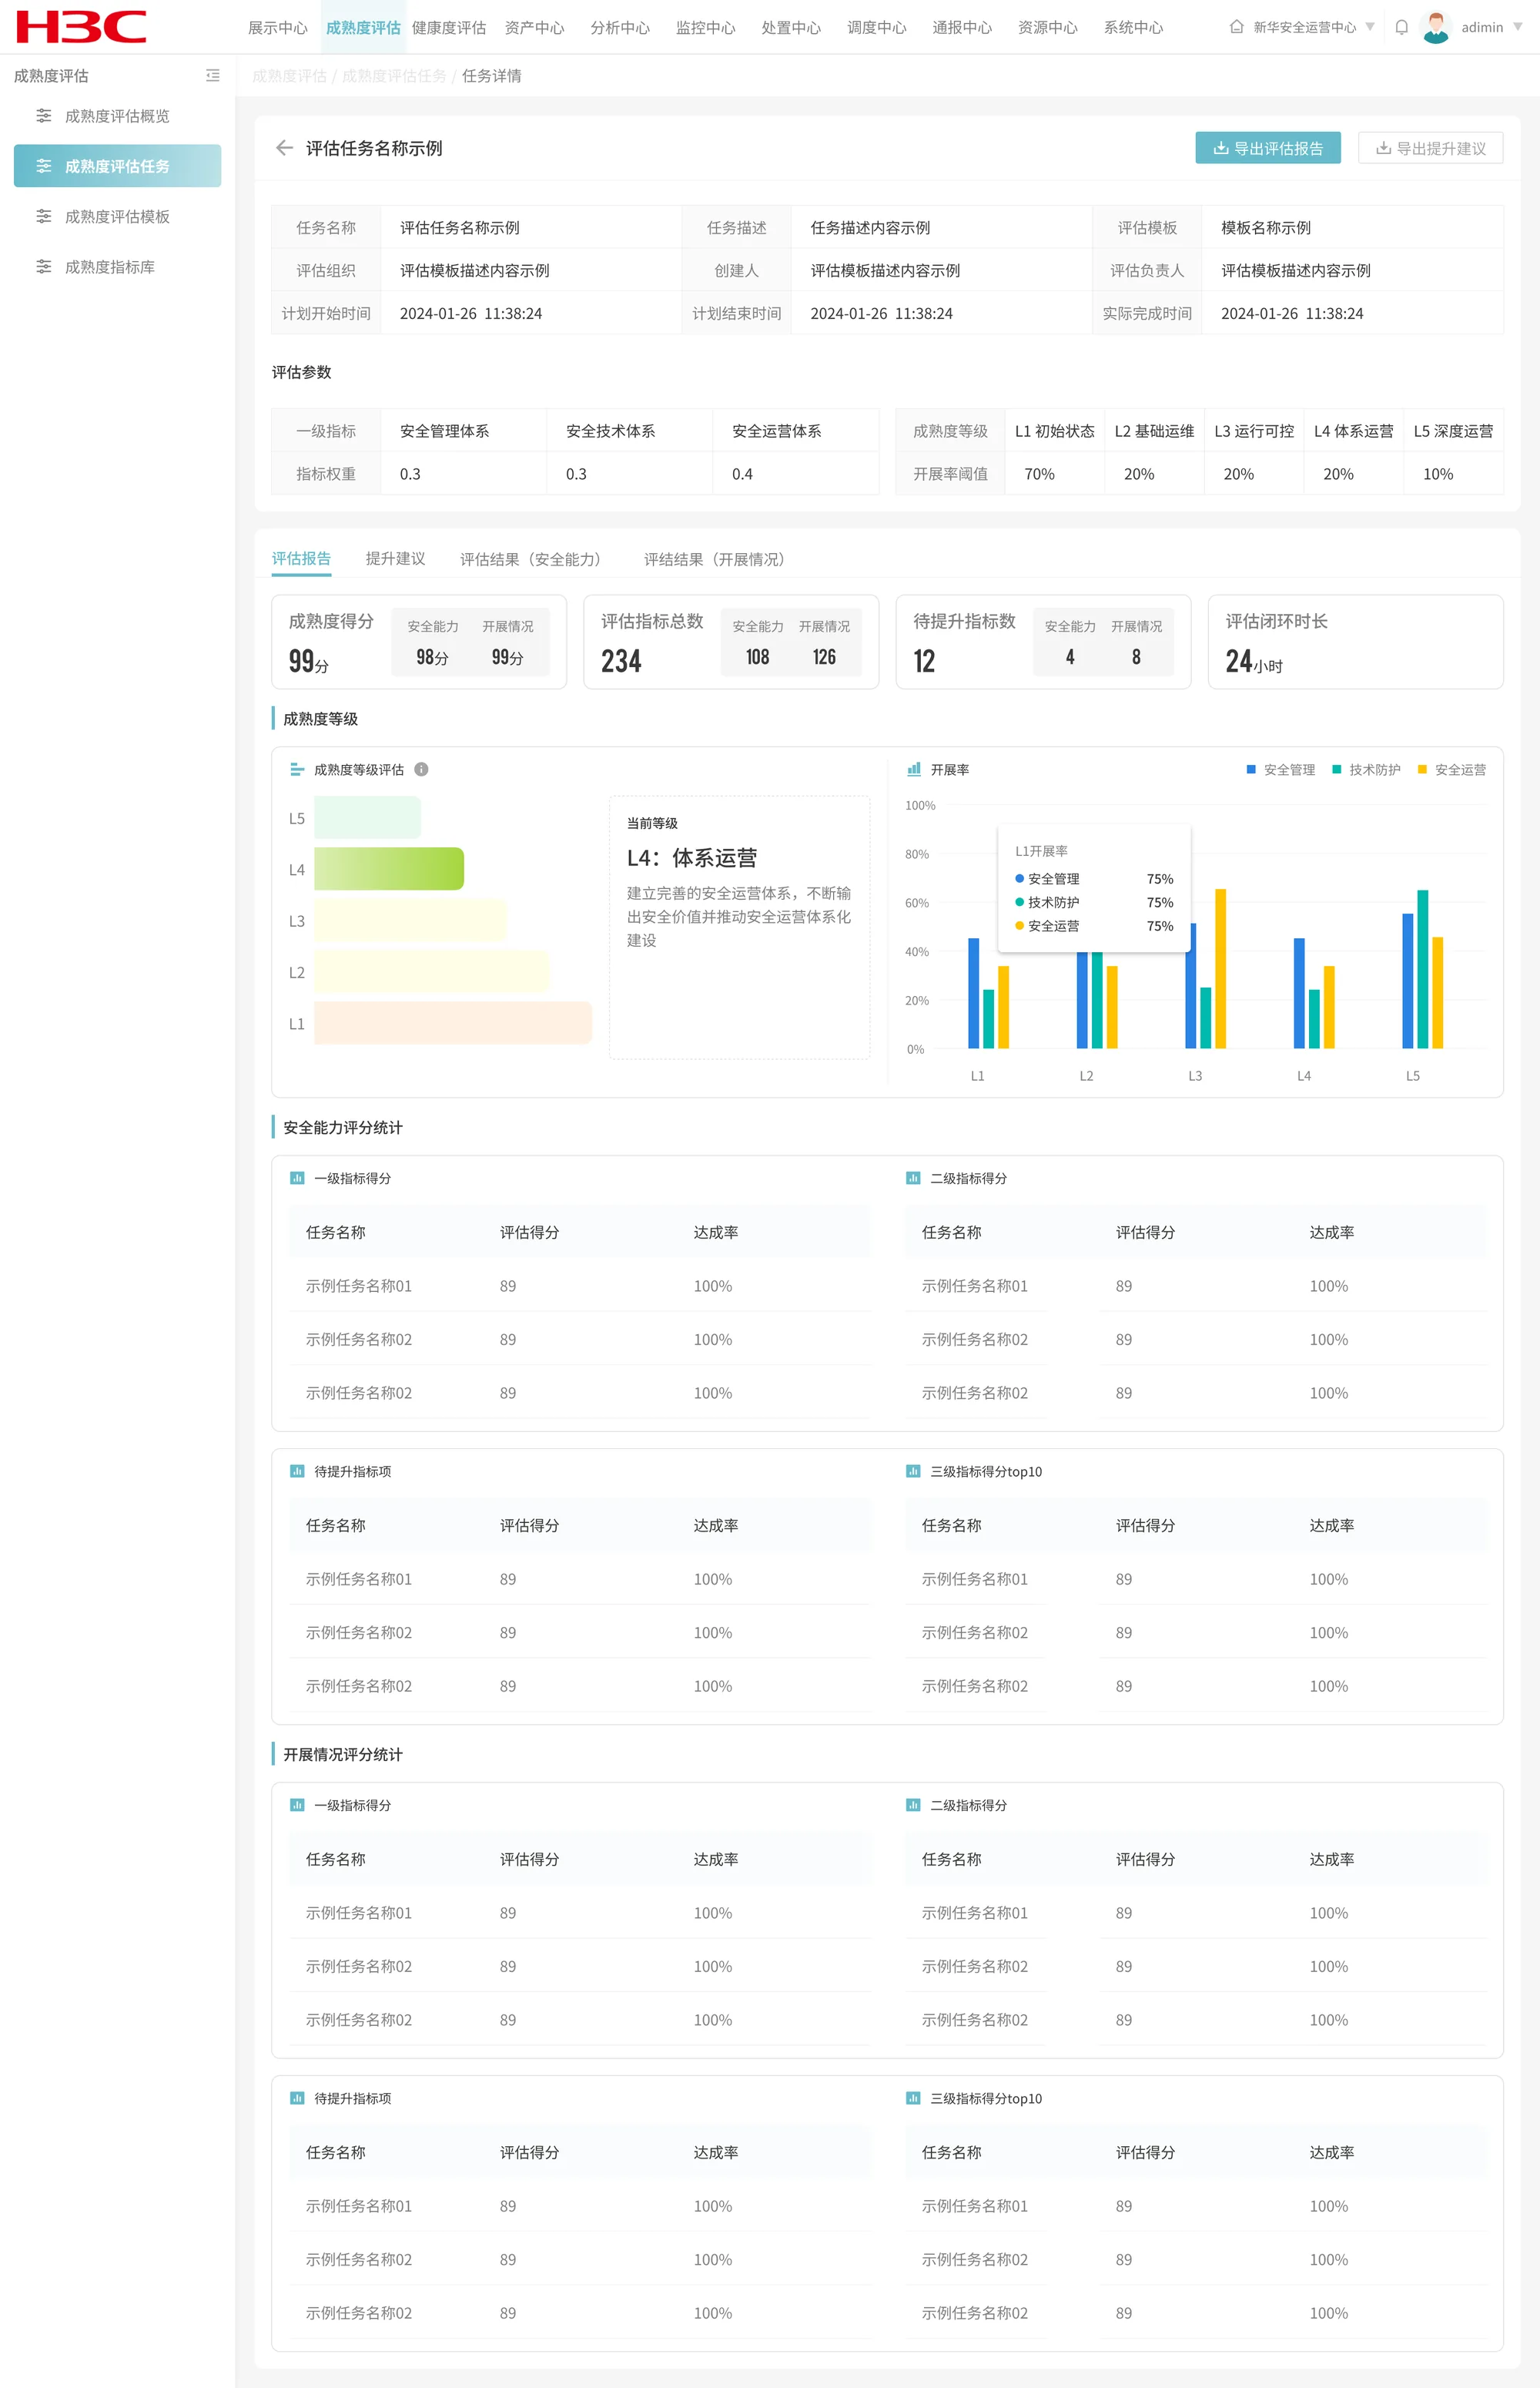Click 成熟度评估任务 breadcrumb link
Screen dimensions: 1540x2388
394,76
